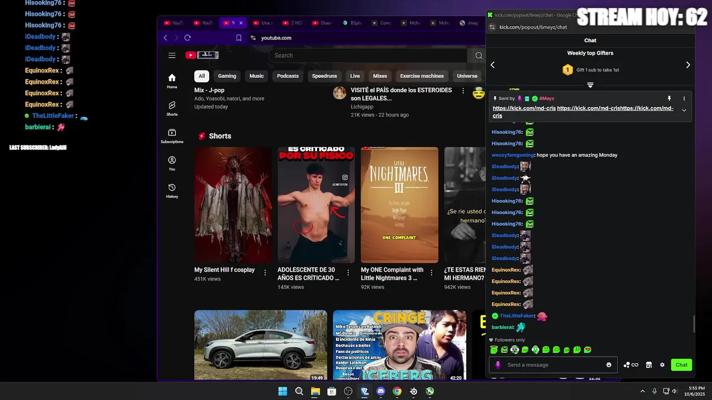Screen dimensions: 712x400
Task: Click the channel points infinity icon
Action: tap(631, 365)
